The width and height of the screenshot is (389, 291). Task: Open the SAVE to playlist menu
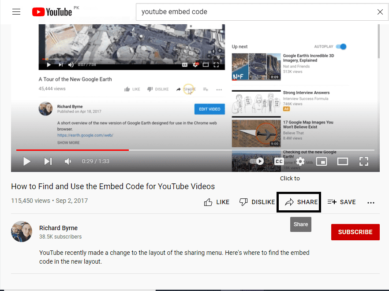(x=341, y=202)
